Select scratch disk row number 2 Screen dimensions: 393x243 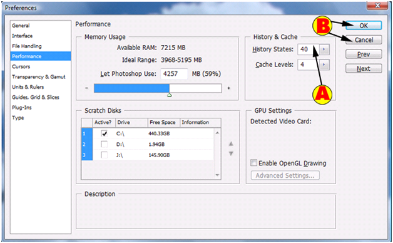point(87,144)
